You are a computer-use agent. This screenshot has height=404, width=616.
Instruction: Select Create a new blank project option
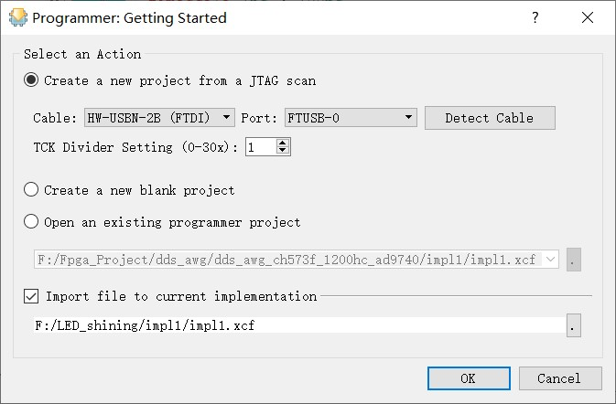[x=31, y=190]
